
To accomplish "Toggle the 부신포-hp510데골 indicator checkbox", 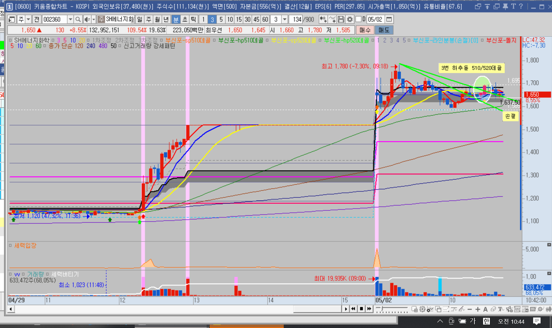I will pos(214,40).
